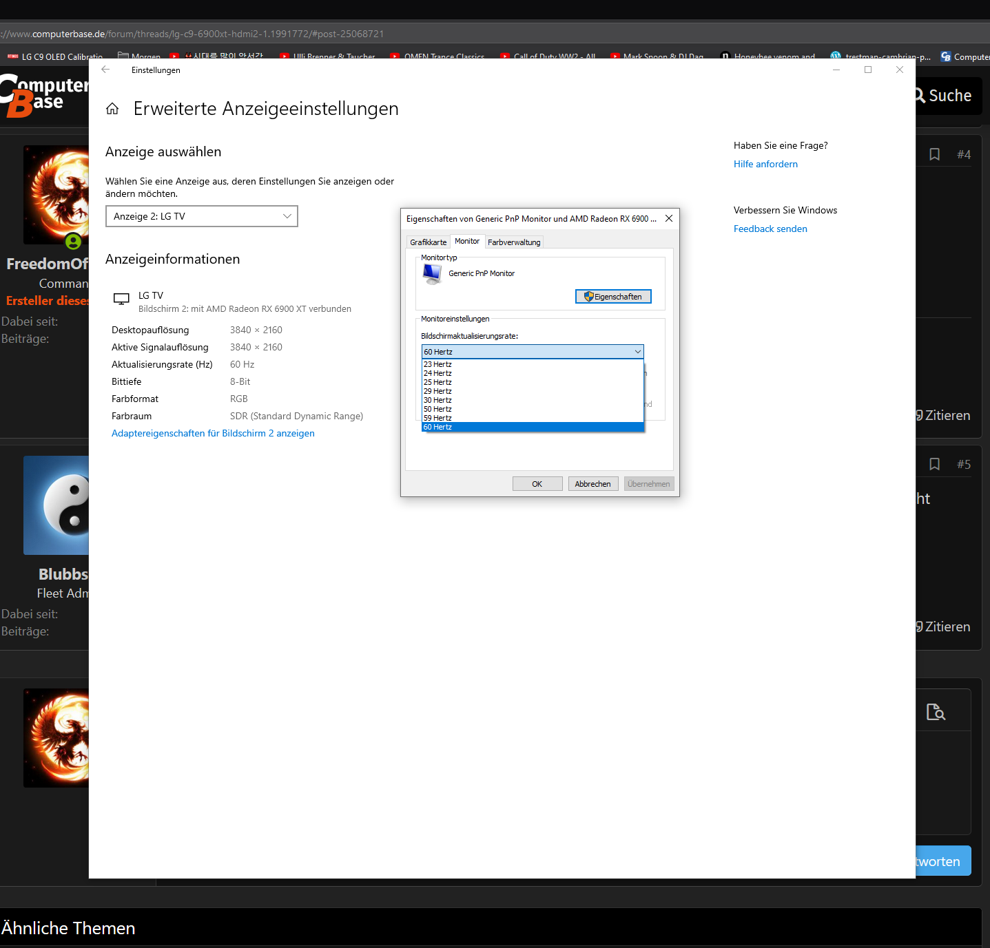Click the Feedback senden link

(770, 229)
